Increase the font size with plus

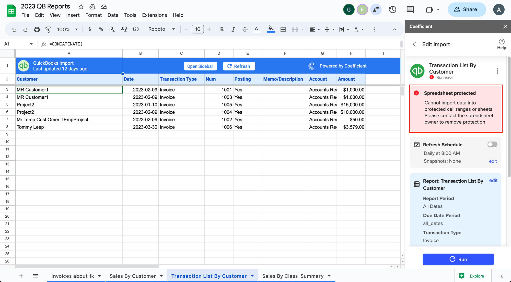[x=209, y=29]
